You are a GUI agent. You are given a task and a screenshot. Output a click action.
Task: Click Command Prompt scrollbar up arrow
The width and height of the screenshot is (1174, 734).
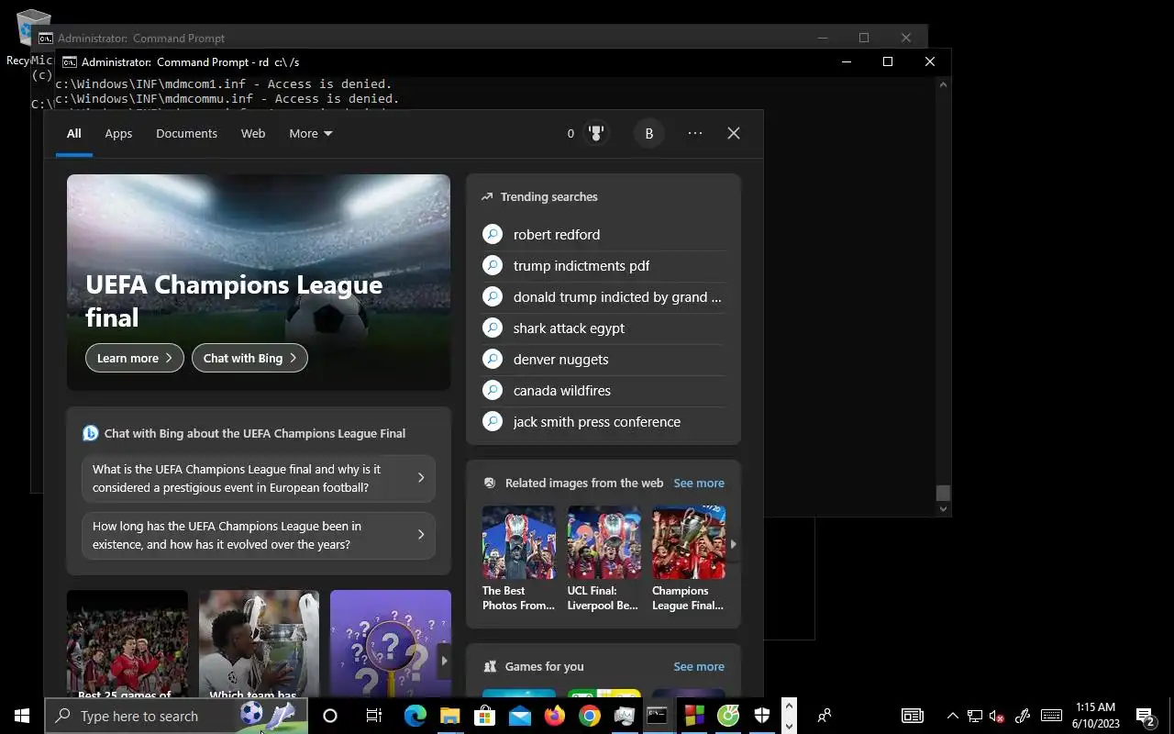(943, 83)
